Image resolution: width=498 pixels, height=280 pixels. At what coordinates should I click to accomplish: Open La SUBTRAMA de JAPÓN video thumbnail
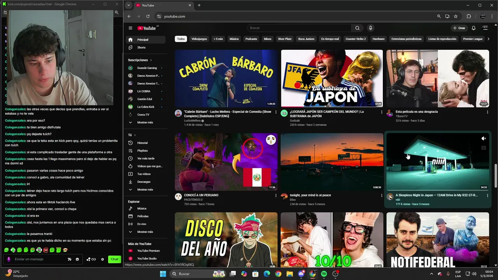[332, 79]
